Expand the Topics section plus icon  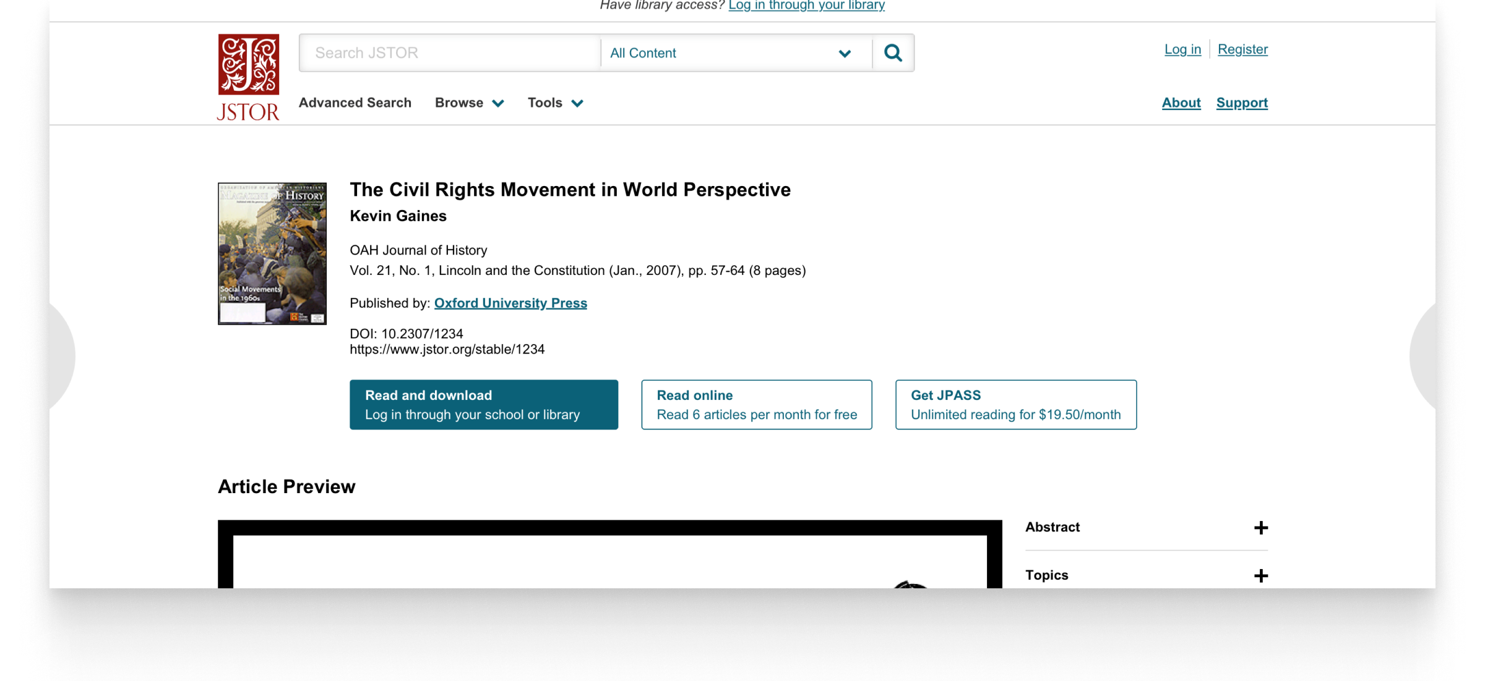point(1260,576)
